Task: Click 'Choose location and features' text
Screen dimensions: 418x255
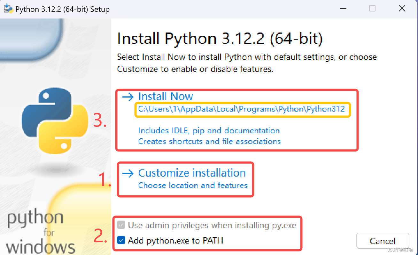Action: (193, 185)
